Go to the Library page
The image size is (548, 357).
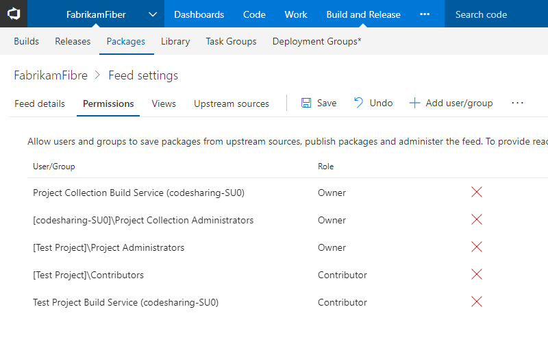pyautogui.click(x=175, y=41)
